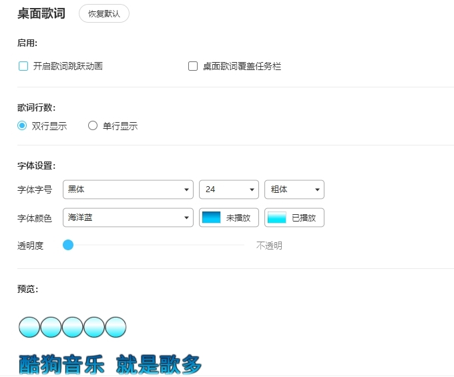Click the 未播放 button label
This screenshot has height=377, width=454.
(238, 218)
